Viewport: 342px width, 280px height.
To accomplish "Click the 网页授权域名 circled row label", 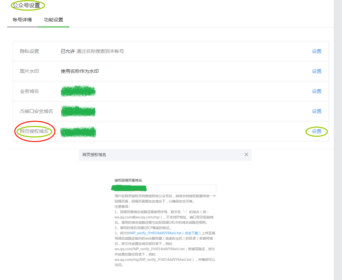I will (35, 132).
